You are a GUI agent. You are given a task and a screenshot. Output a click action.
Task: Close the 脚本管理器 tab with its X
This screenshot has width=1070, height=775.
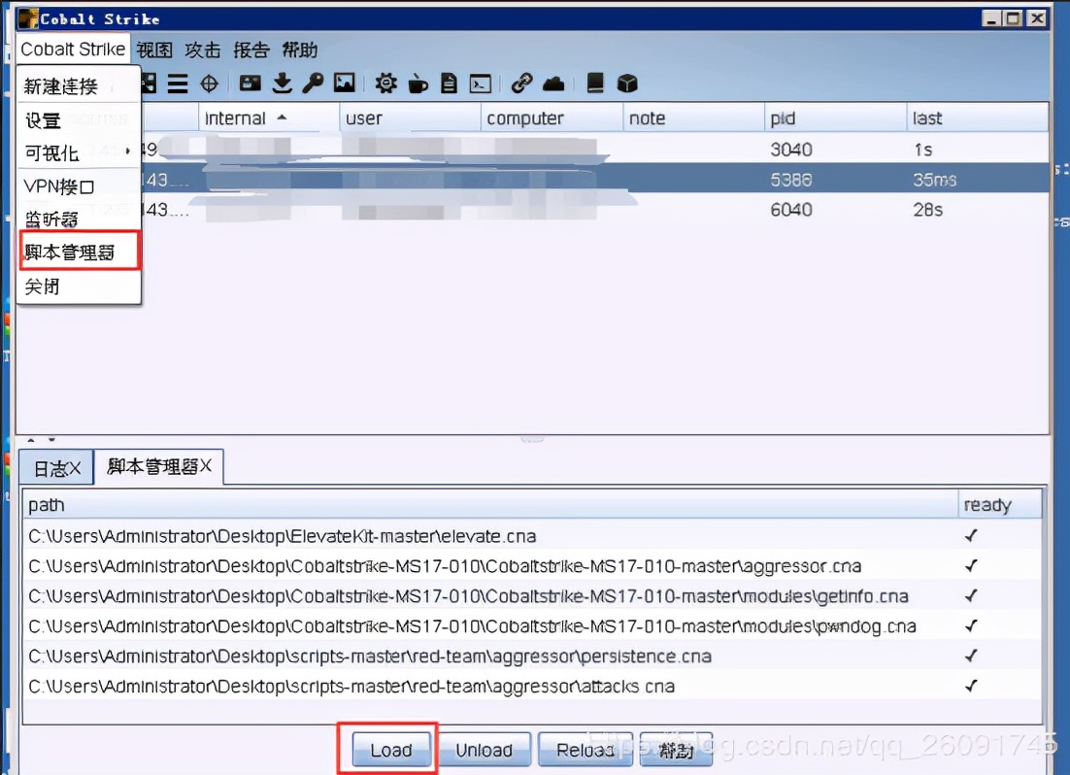(206, 466)
